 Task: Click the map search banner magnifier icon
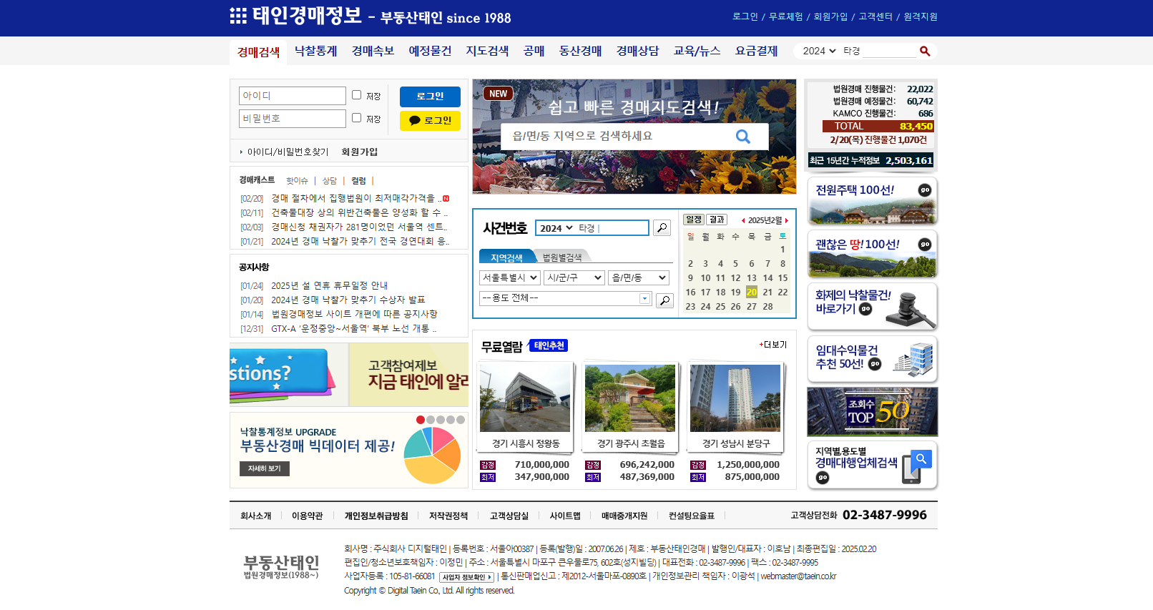(743, 137)
